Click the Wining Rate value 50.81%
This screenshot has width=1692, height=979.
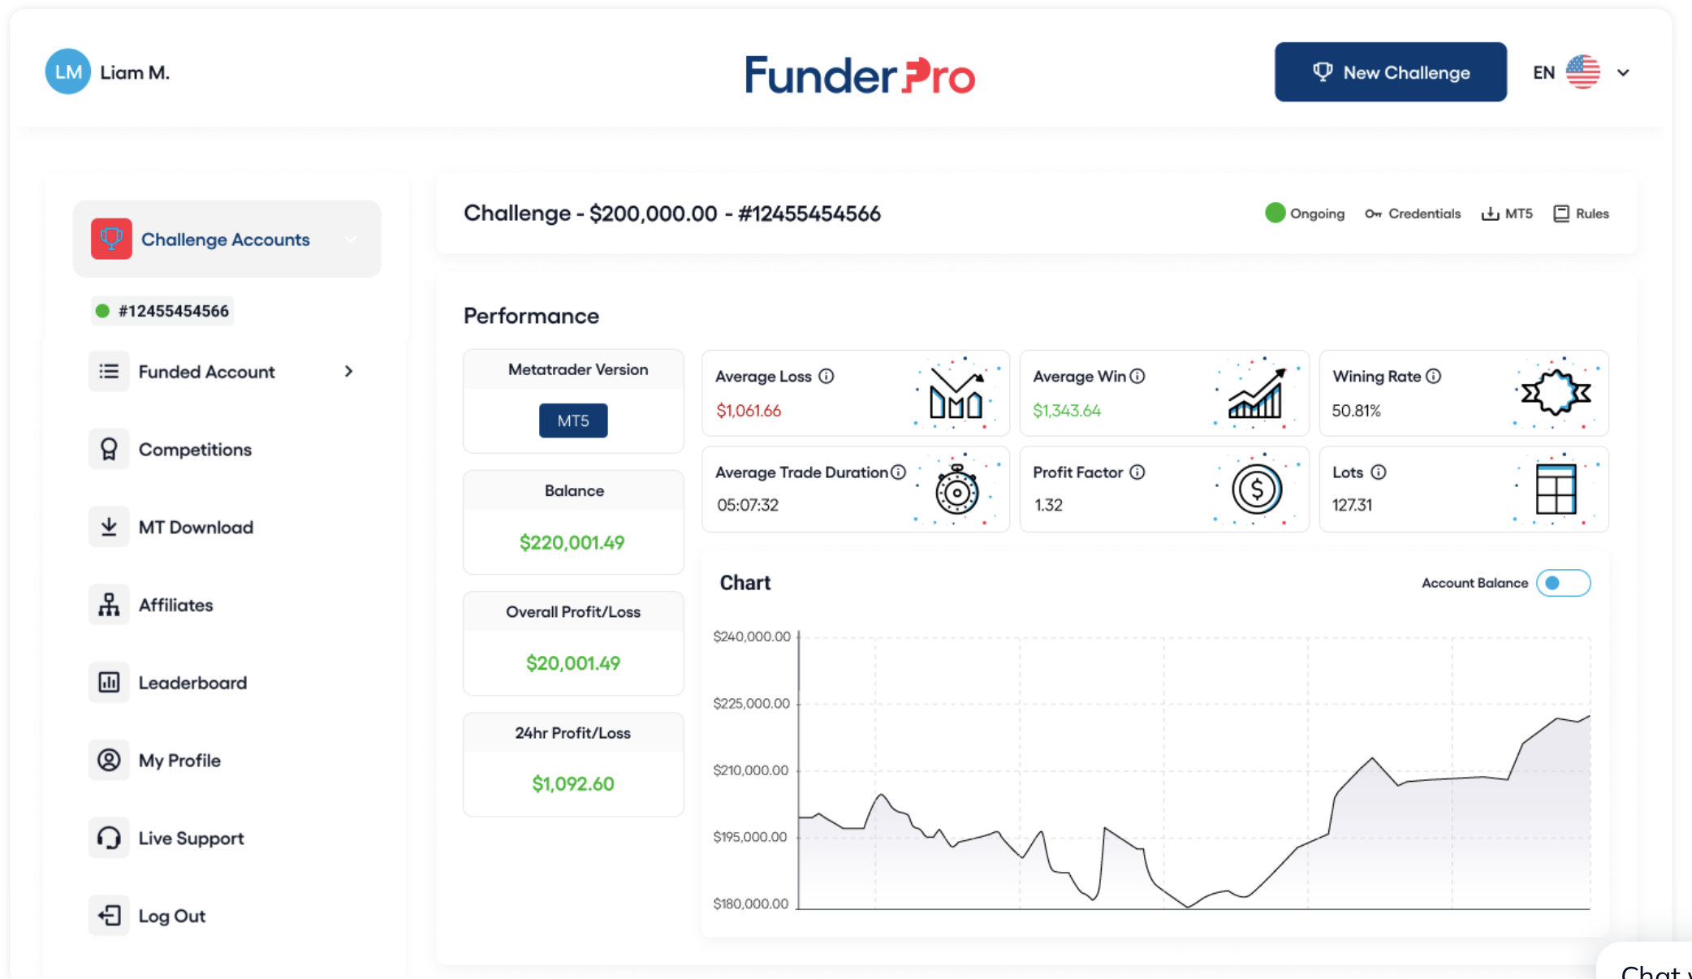(x=1356, y=411)
